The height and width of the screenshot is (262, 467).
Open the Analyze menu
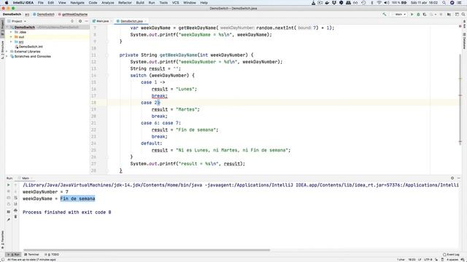[108, 3]
